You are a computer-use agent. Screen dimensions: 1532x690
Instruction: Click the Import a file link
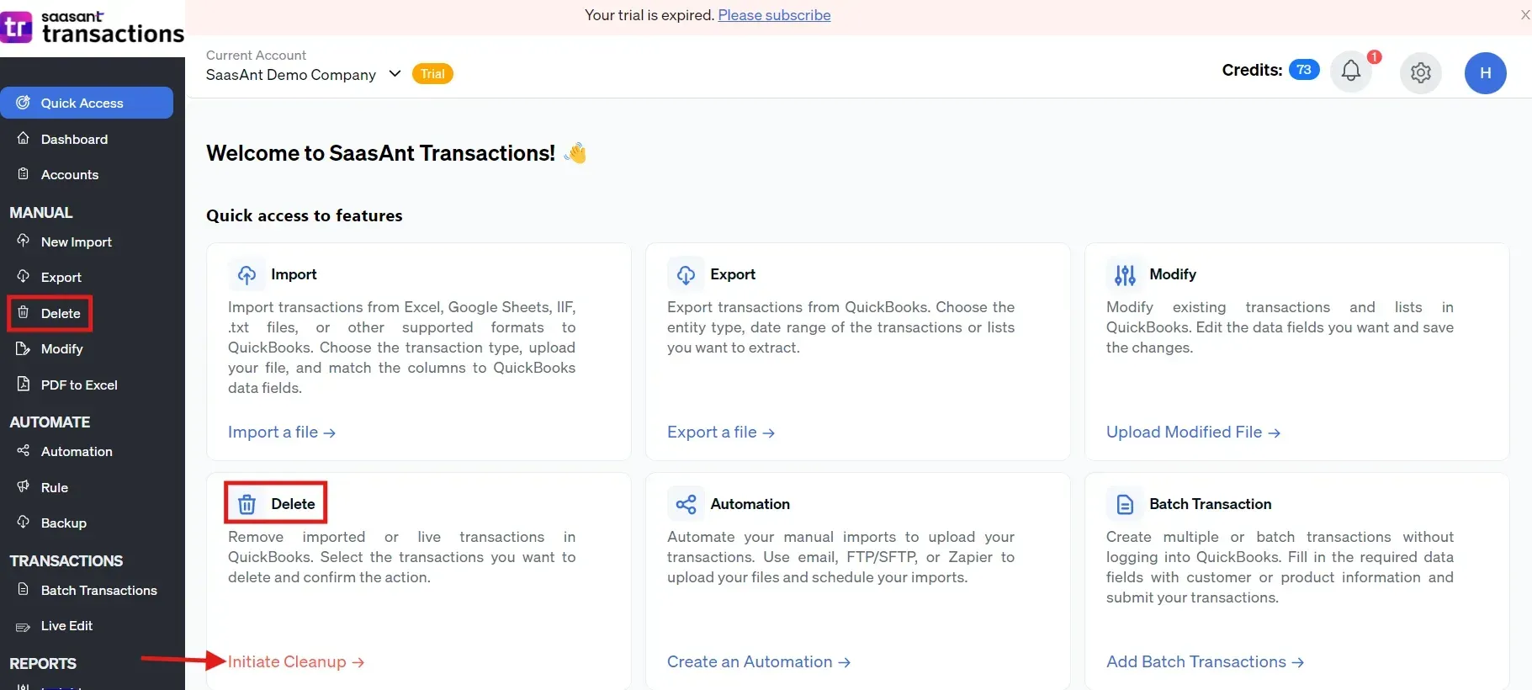click(282, 432)
